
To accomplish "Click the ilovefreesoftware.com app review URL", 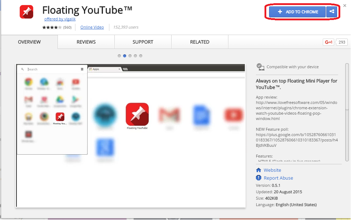I will click(x=296, y=110).
